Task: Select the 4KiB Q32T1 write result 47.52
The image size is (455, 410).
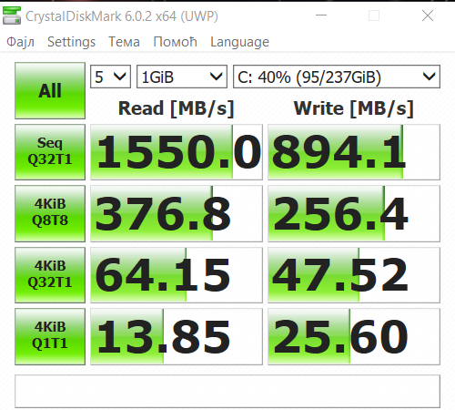Action: pyautogui.click(x=354, y=275)
